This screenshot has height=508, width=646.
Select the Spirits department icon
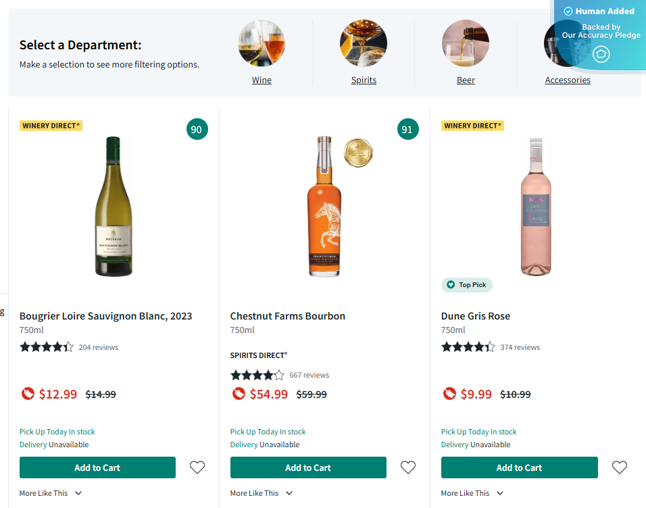tap(364, 43)
